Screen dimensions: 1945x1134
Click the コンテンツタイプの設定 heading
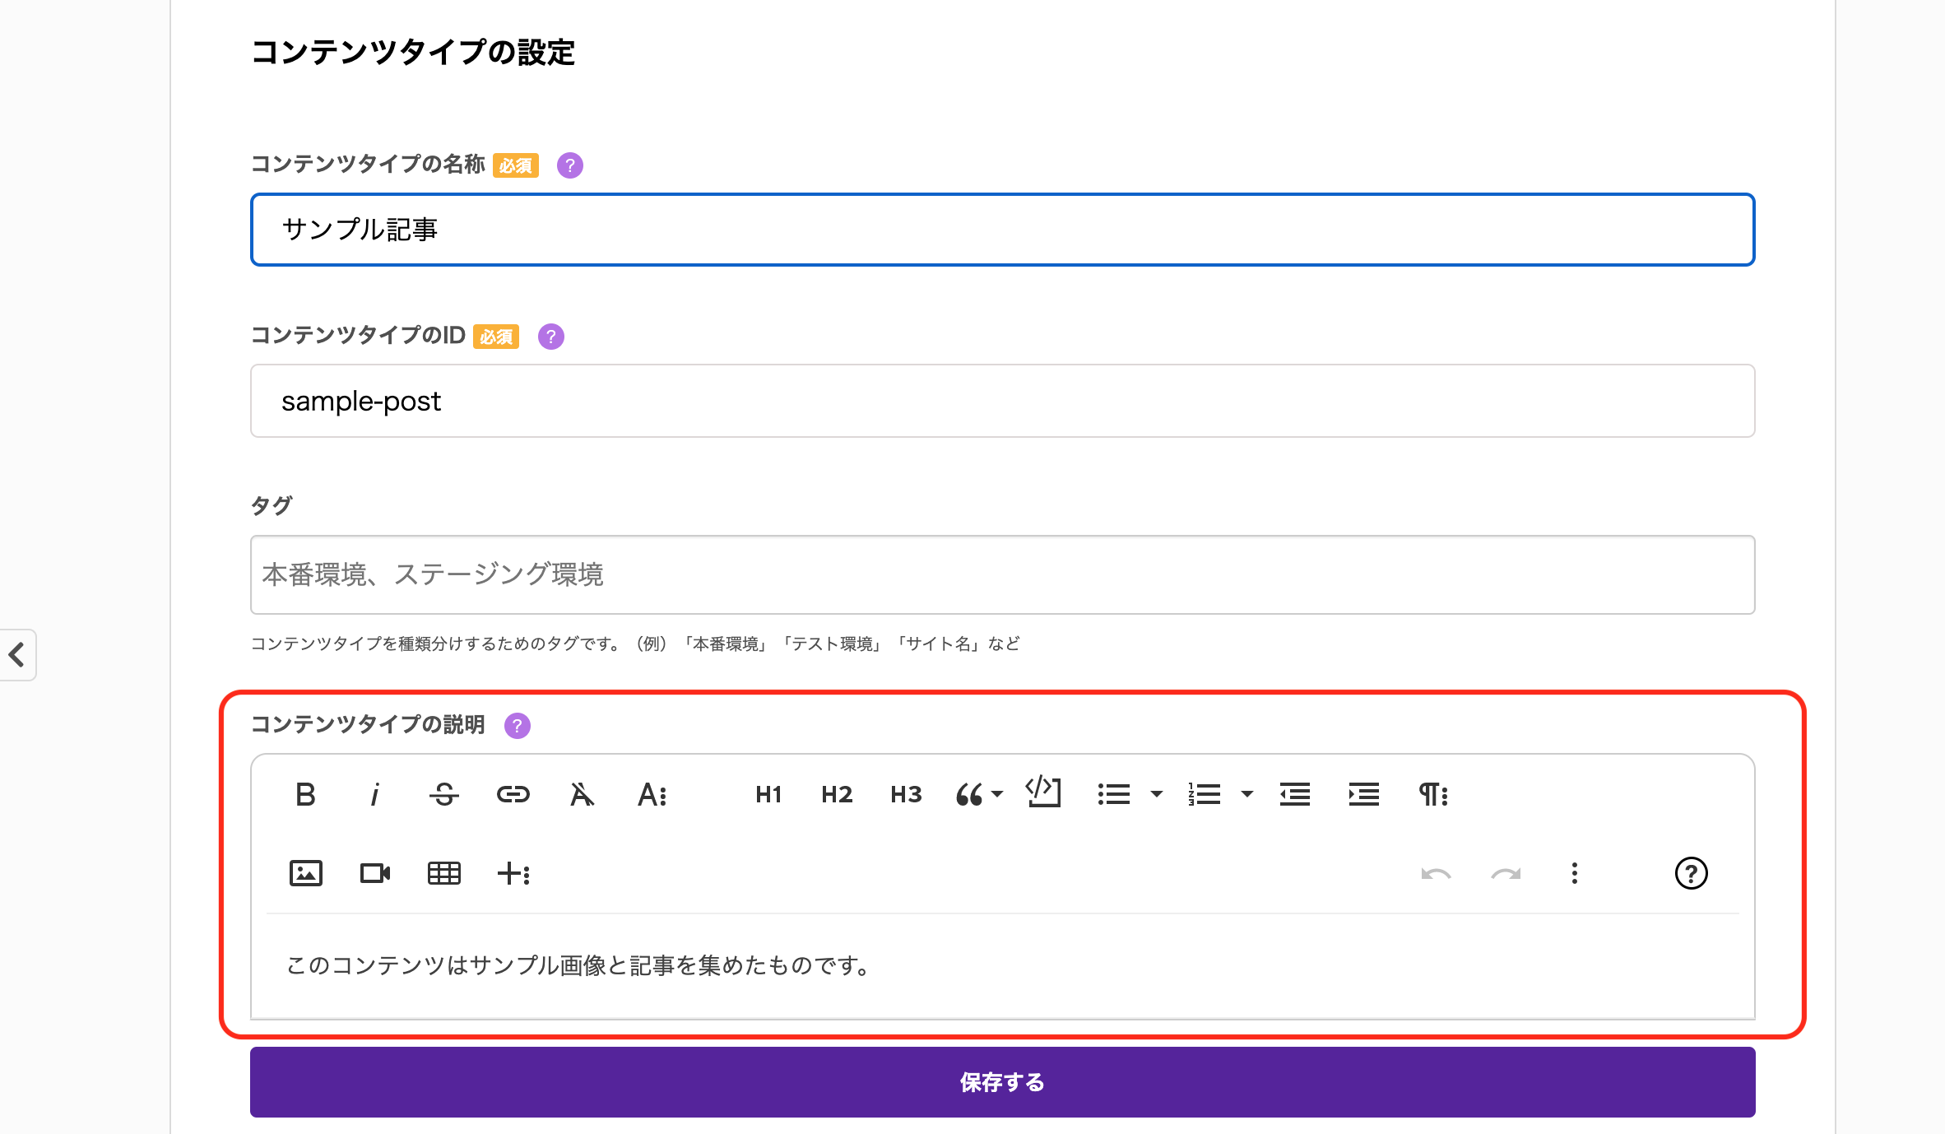412,53
